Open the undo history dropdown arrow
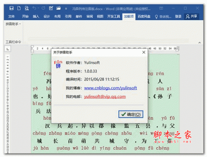Image resolution: width=207 pixels, height=157 pixels. [x=38, y=8]
